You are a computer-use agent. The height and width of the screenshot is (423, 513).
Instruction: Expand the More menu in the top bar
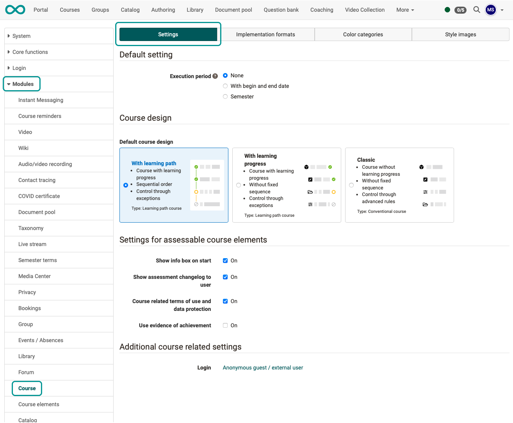405,10
